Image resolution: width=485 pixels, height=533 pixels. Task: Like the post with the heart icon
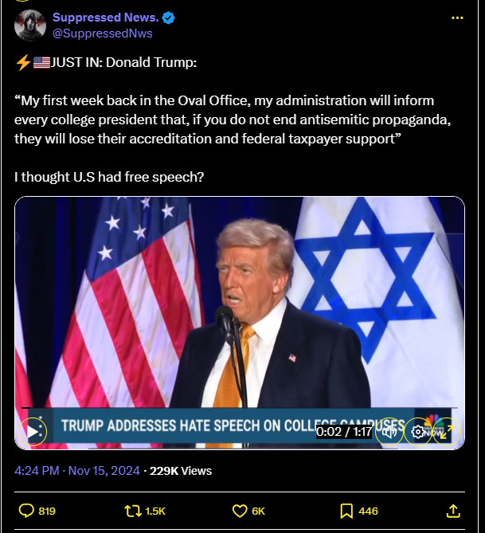pyautogui.click(x=240, y=511)
